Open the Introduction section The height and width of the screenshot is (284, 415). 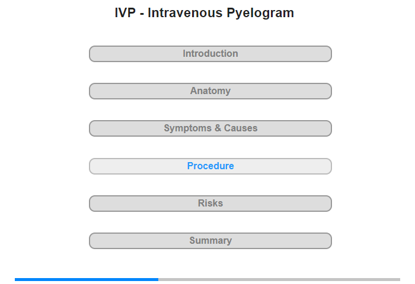click(x=210, y=54)
